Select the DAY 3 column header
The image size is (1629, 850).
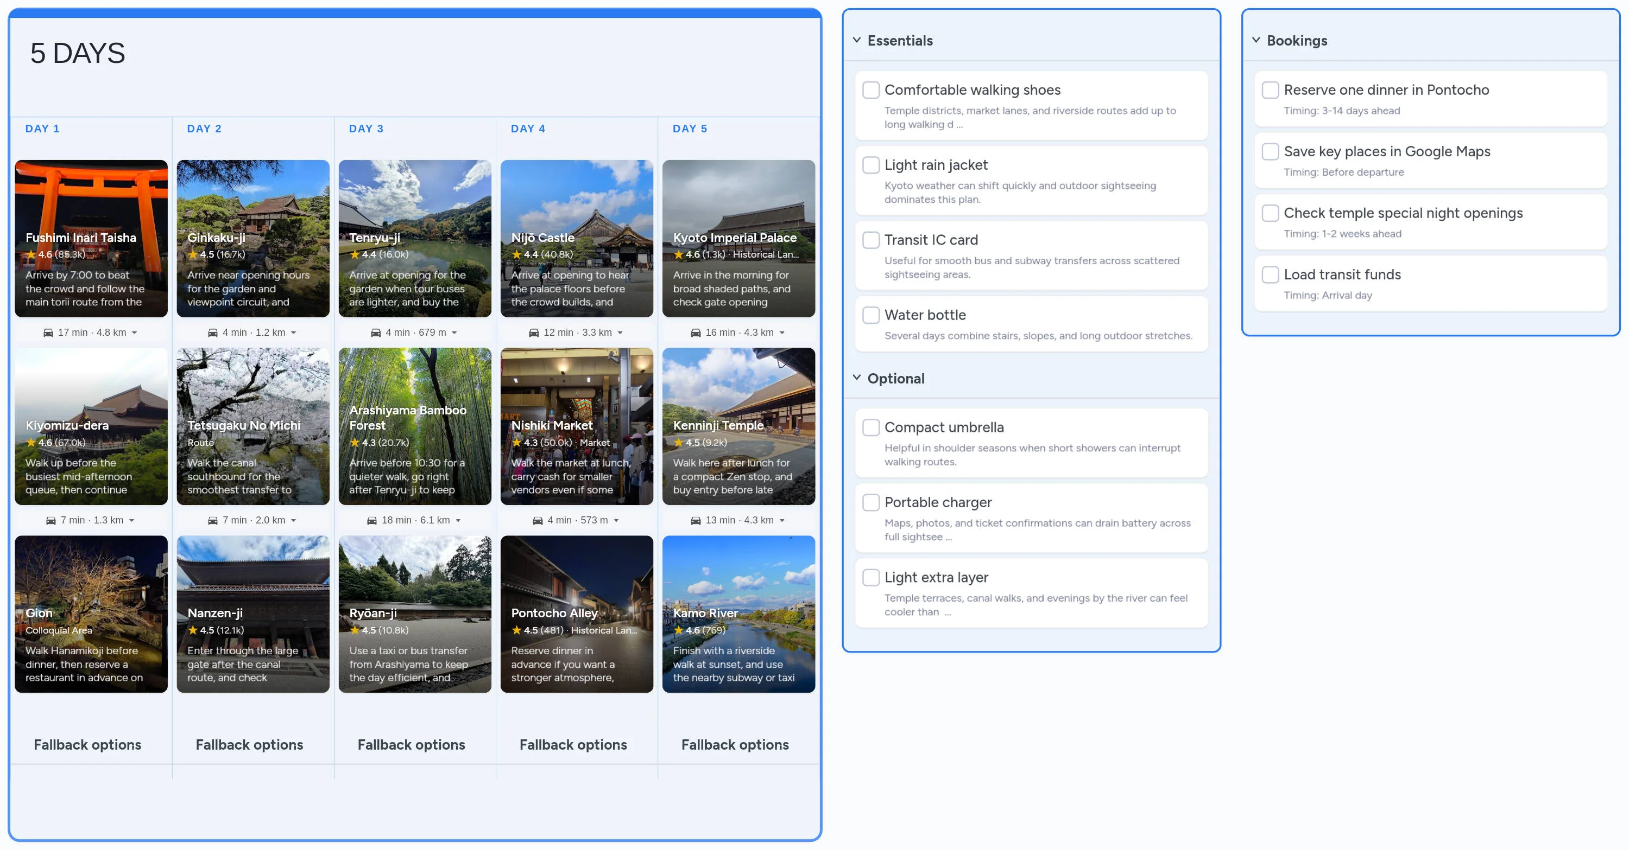coord(366,129)
